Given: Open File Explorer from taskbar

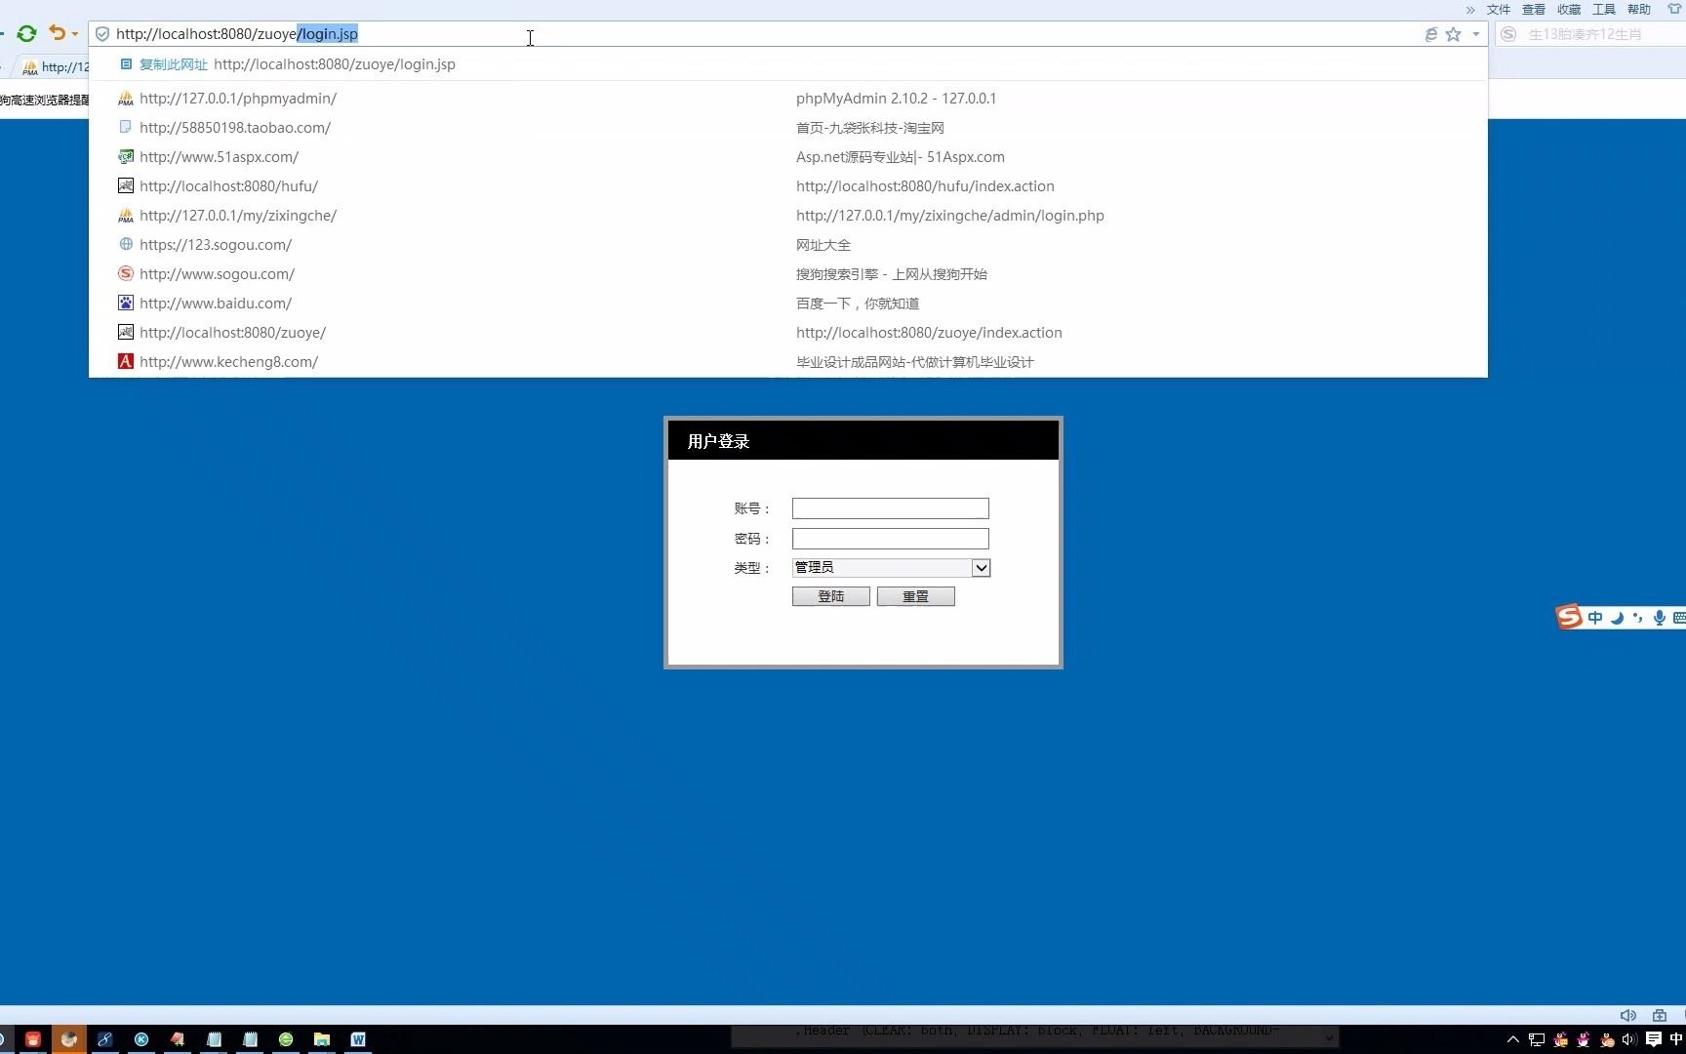Looking at the screenshot, I should [322, 1039].
